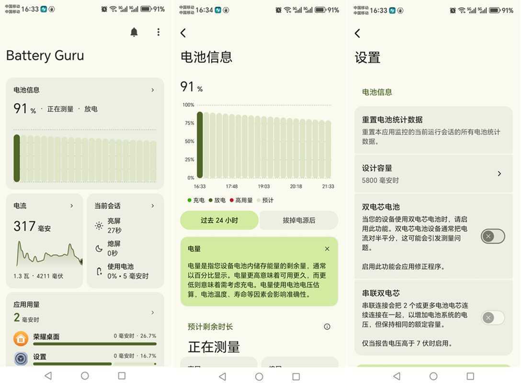This screenshot has height=383, width=522.
Task: Tap the 1.3 瓦 · 4211 毫伏 reading
Action: pos(38,276)
